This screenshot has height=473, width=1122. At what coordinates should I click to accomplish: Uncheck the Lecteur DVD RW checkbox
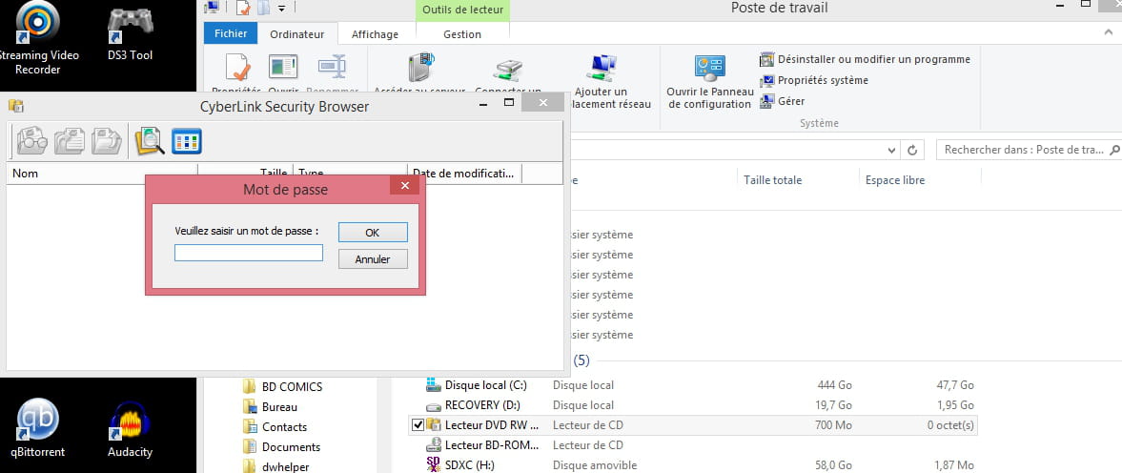[418, 425]
